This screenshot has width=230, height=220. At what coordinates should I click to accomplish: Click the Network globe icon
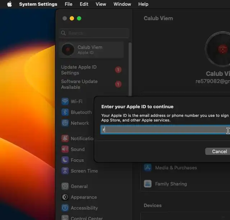click(x=65, y=123)
